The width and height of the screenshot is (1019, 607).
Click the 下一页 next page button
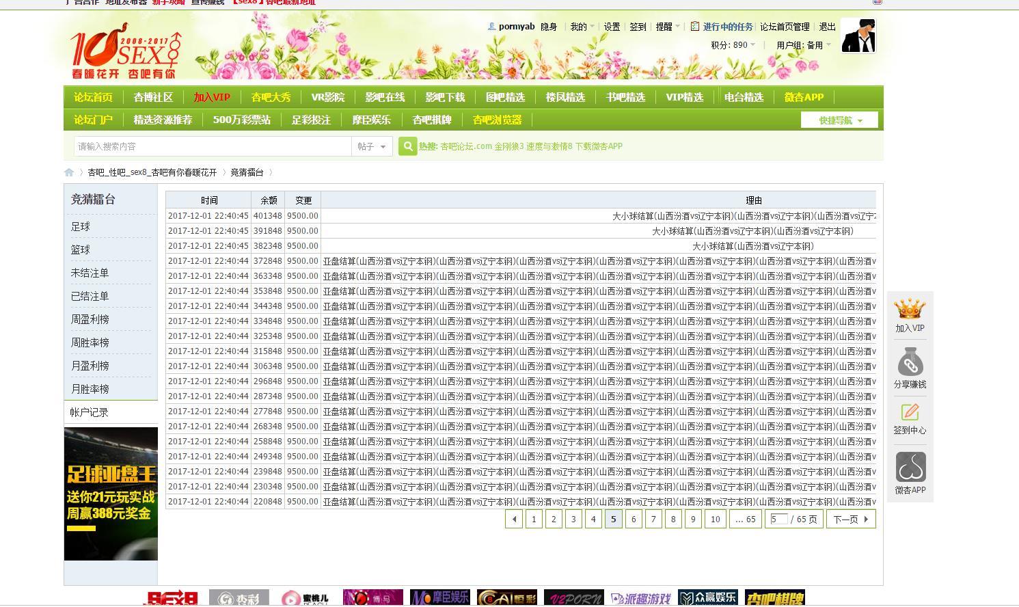coord(851,519)
